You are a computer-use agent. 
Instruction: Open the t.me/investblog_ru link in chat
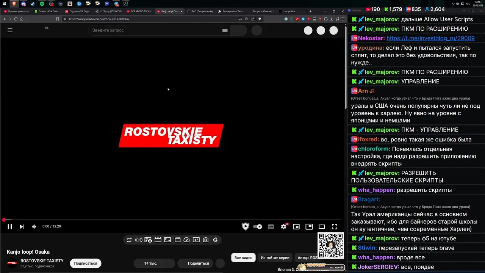tap(430, 38)
